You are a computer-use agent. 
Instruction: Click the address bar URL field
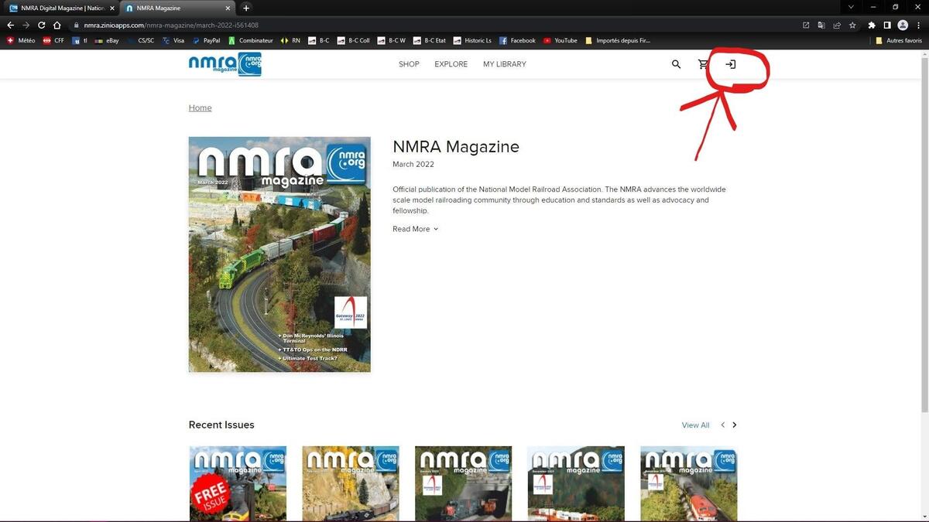pos(434,25)
